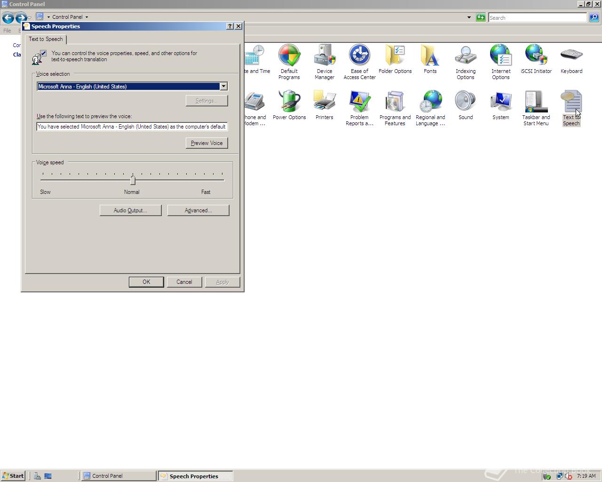Open Taskbar and Start Menu settings
Viewport: 602px width, 482px height.
point(536,108)
